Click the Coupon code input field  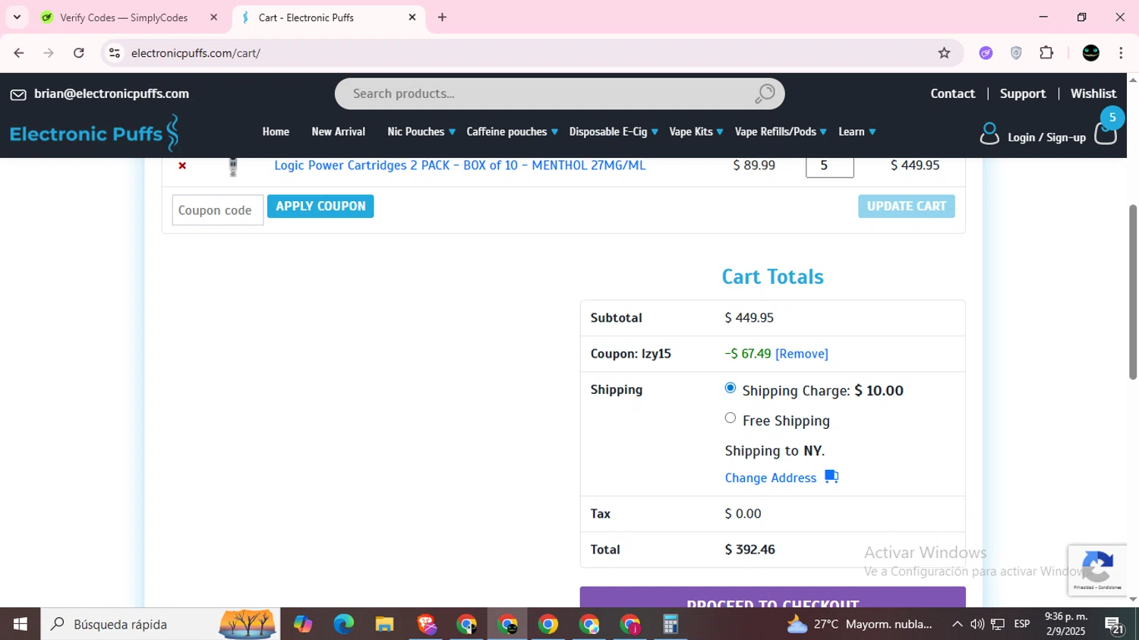[218, 210]
